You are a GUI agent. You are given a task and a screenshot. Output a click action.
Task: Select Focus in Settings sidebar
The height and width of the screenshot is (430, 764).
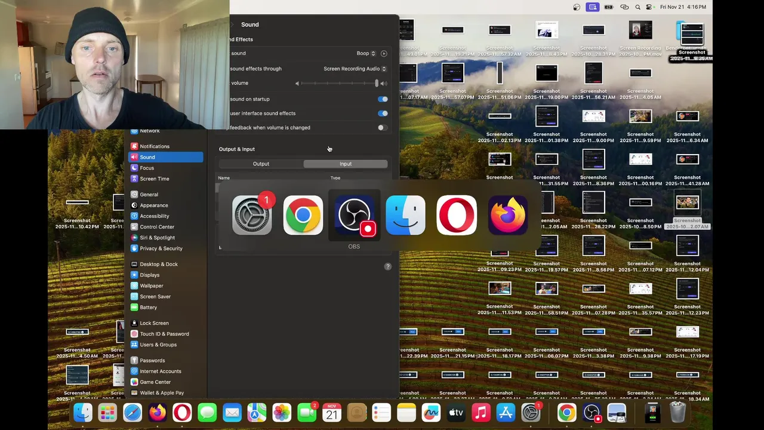click(x=165, y=168)
